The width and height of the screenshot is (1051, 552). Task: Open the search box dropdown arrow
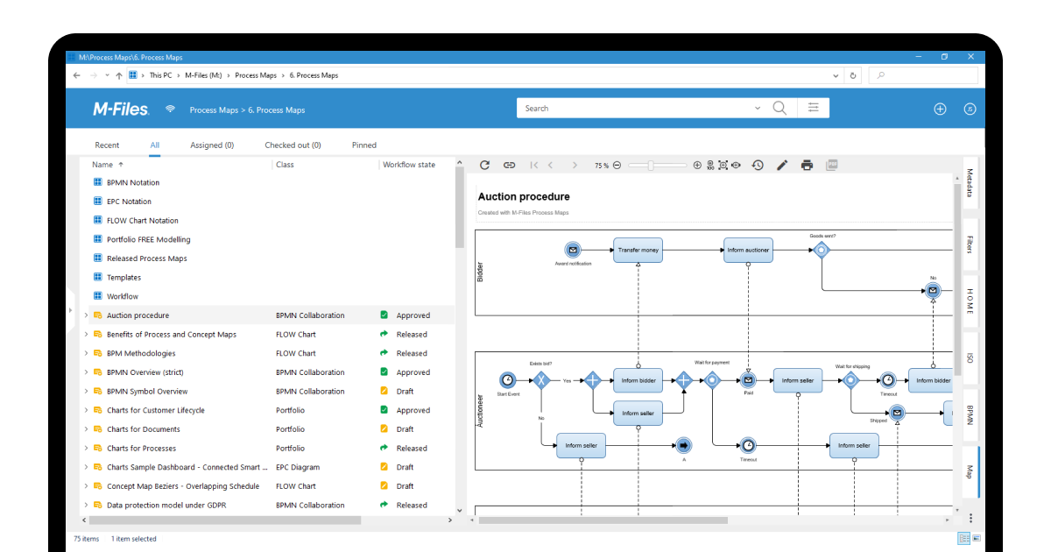tap(758, 109)
